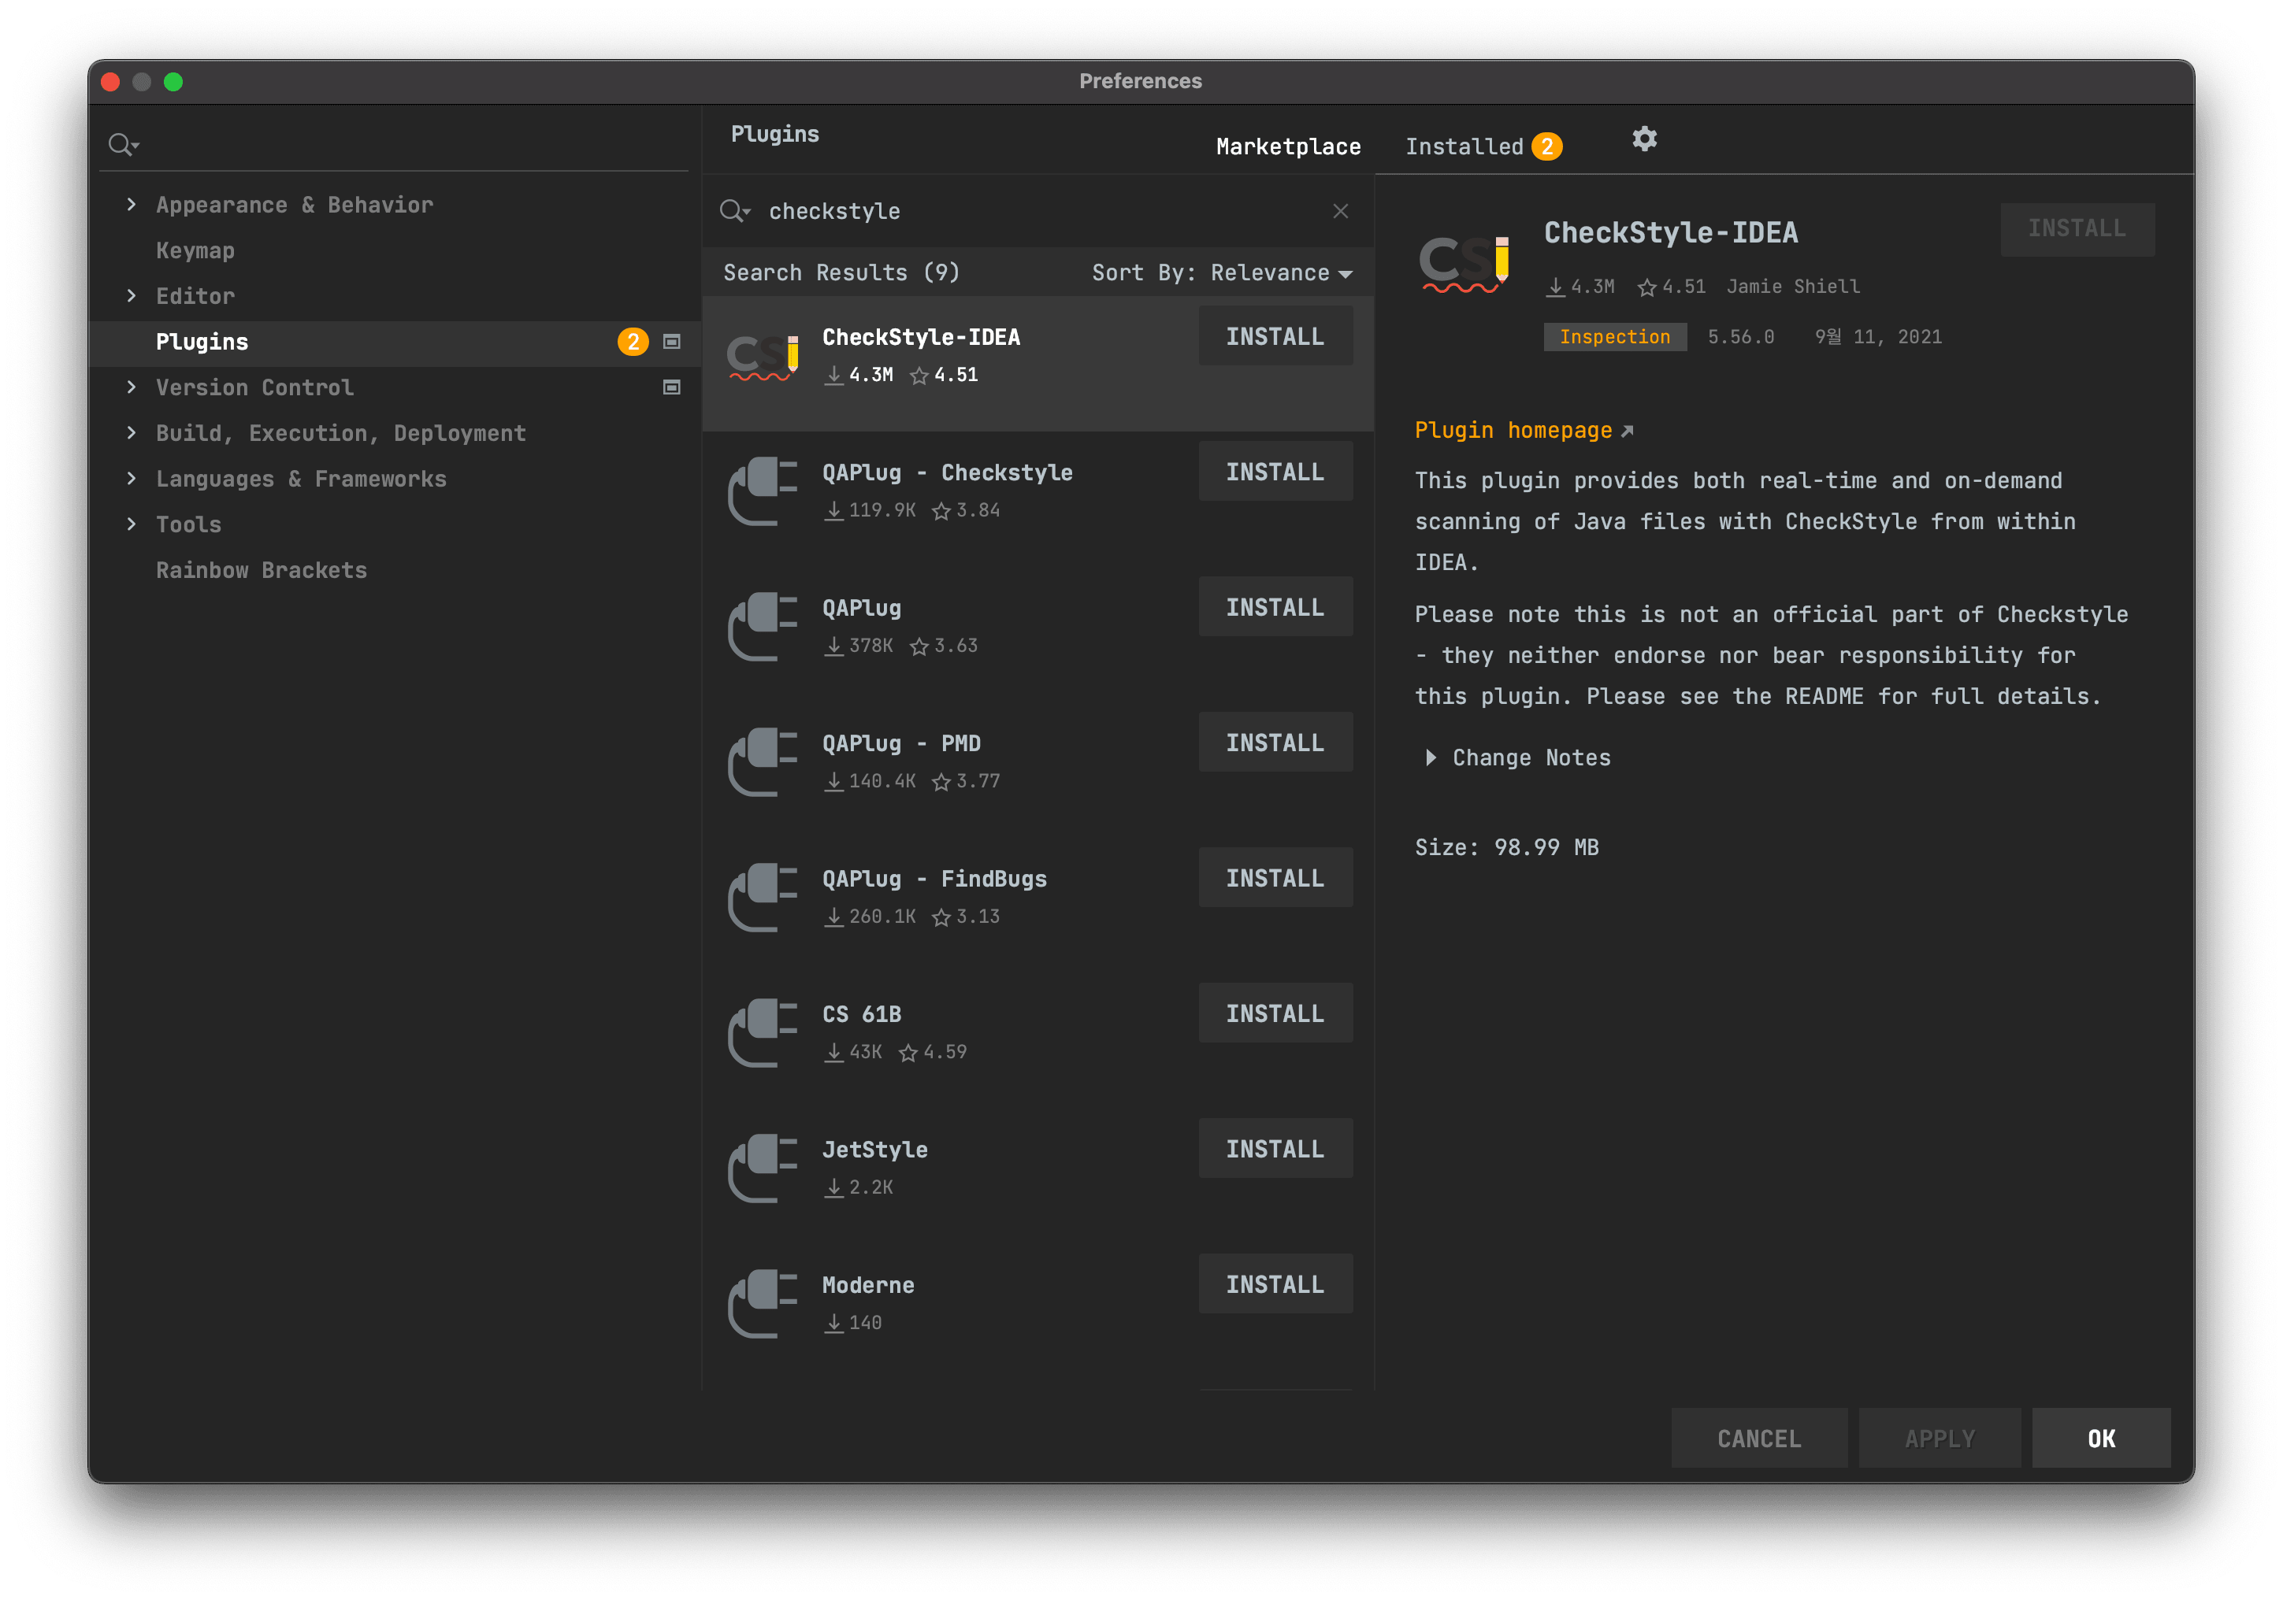The image size is (2283, 1600).
Task: Select the QAPlug - Checkstyle plugin icon
Action: coord(763,491)
